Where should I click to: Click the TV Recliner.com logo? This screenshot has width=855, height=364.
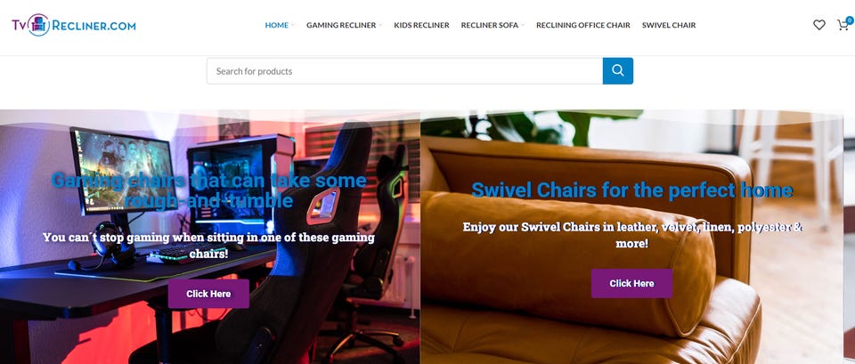click(74, 25)
